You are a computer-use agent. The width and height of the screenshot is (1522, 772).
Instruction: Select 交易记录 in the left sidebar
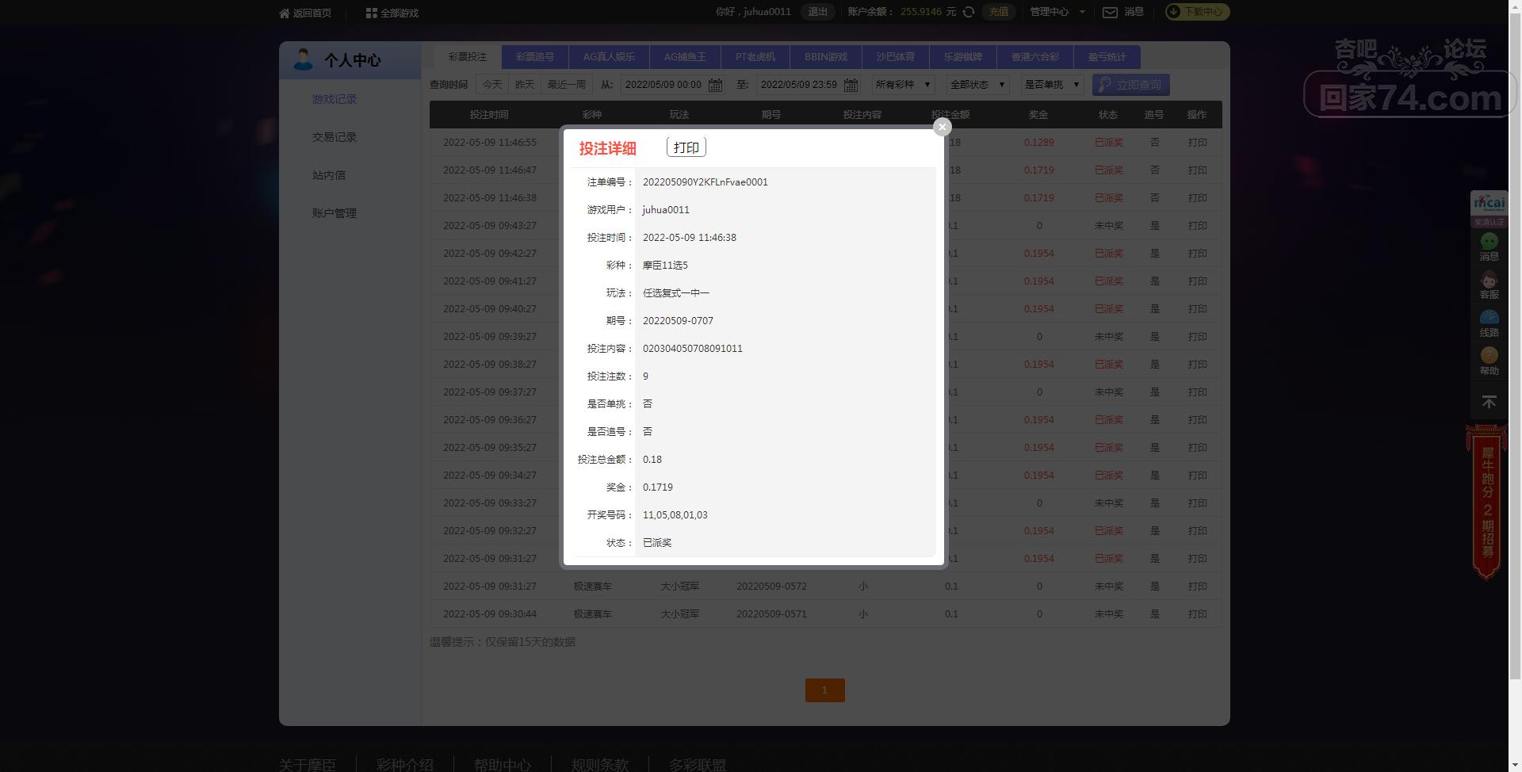[x=335, y=137]
